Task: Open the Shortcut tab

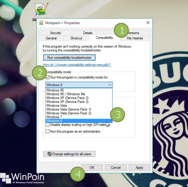Action: coord(76,38)
